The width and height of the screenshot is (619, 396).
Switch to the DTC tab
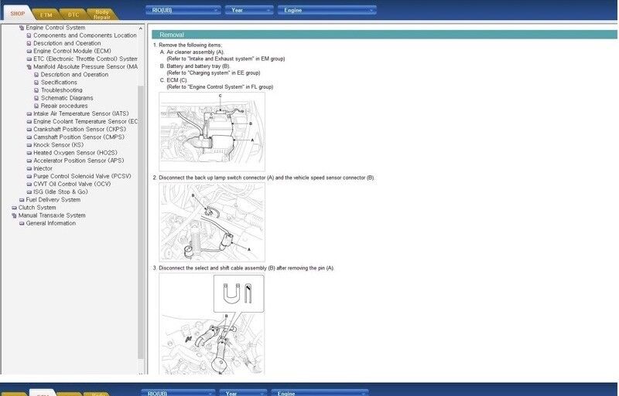click(x=74, y=13)
